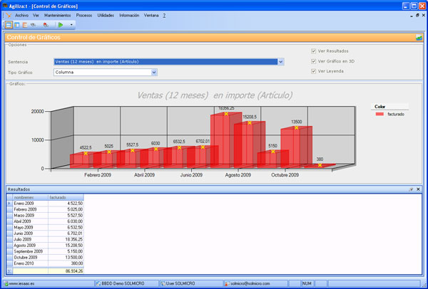Click the 13500 bar marker in chart
This screenshot has width=428, height=289.
(297, 127)
